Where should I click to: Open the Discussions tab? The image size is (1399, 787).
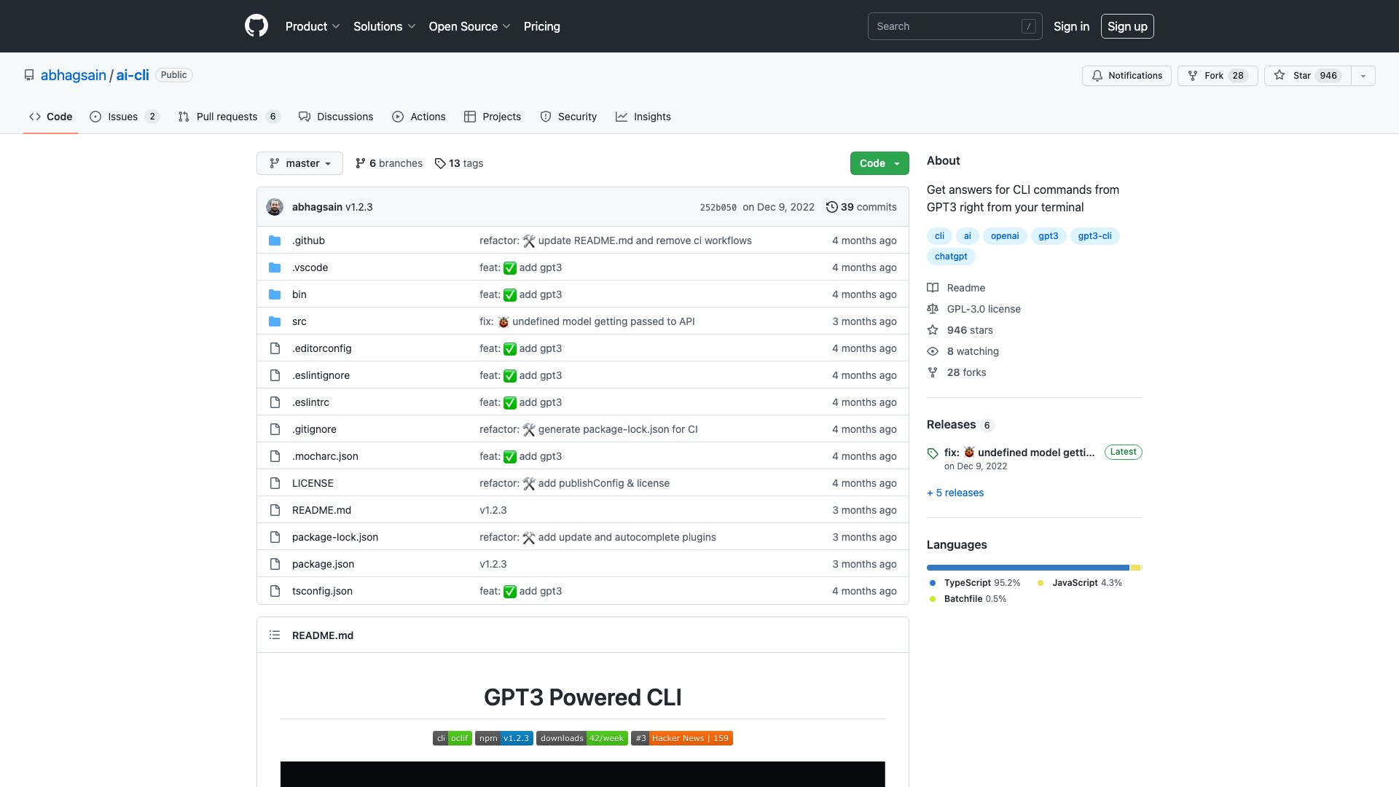(336, 117)
